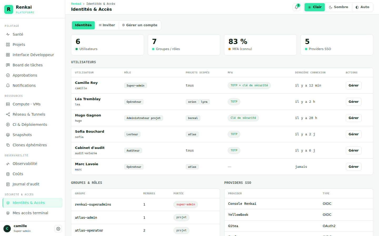Select the Identités tab
Screen dimensions: 379x236
(x=83, y=25)
